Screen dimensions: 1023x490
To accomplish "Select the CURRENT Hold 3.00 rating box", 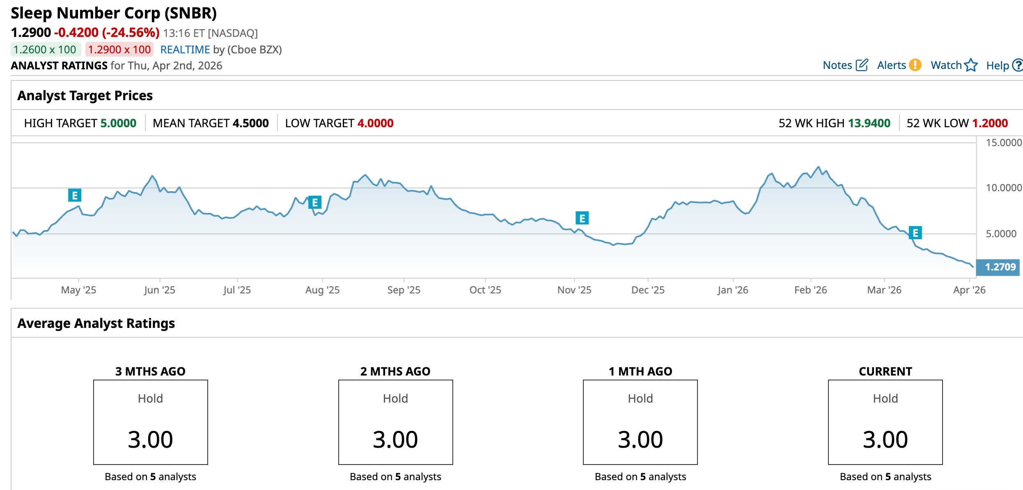I will coord(885,422).
